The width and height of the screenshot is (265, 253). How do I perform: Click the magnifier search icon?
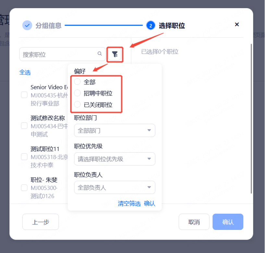[x=100, y=54]
